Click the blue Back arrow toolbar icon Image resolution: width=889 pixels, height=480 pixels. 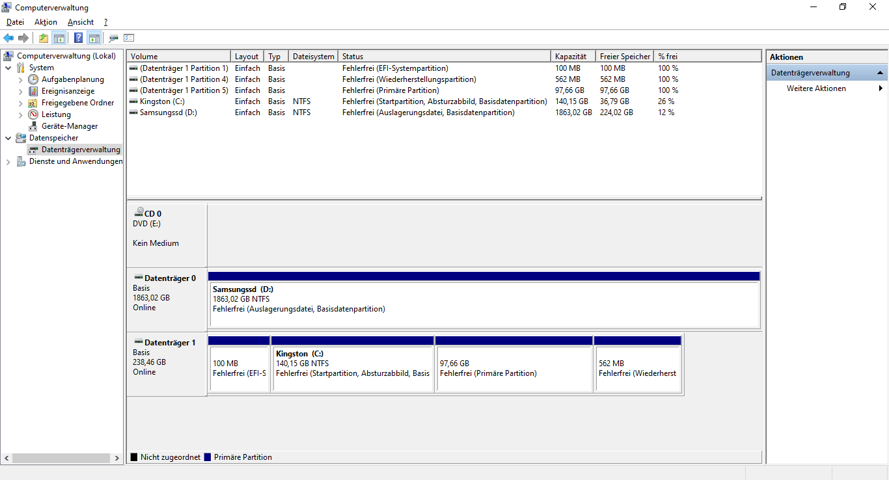[8, 38]
